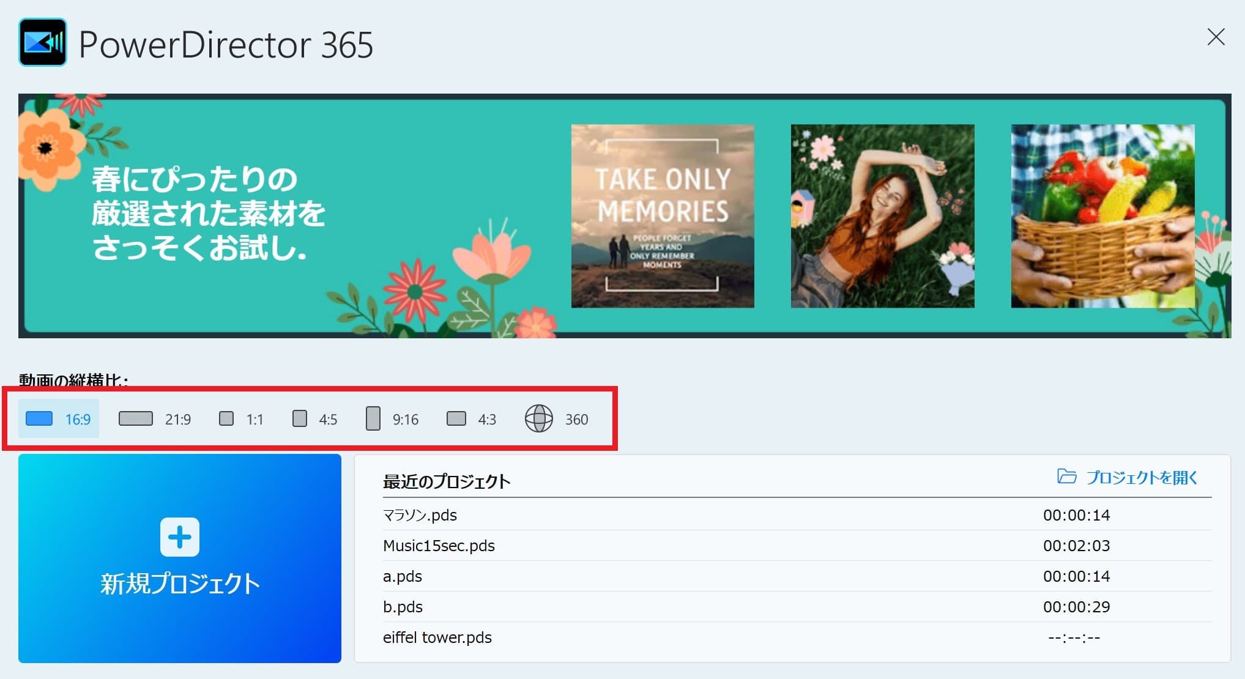Close the PowerDirector launcher window
The image size is (1245, 679).
click(1216, 37)
